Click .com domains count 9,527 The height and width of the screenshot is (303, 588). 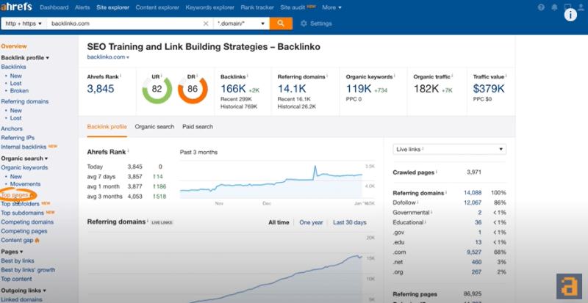474,252
